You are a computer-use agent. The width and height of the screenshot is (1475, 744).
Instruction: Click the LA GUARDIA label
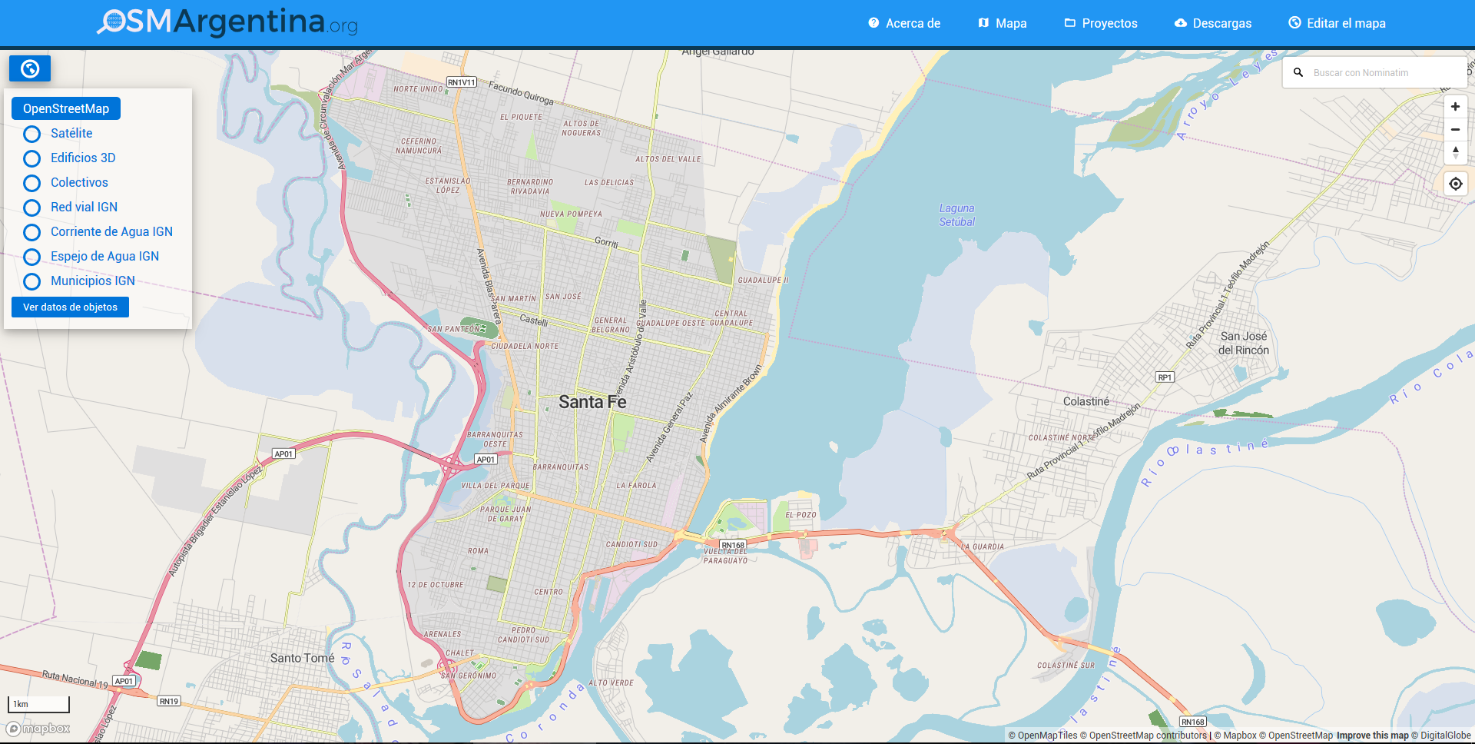983,546
